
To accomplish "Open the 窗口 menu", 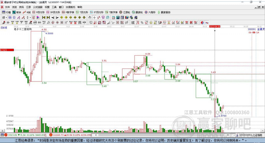I will (x=61, y=7).
